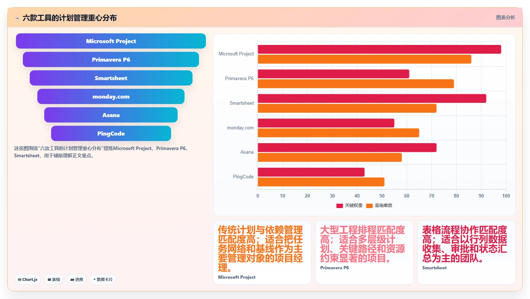Click the Smartsheet caption under red card text
530x299 pixels.
coord(434,268)
